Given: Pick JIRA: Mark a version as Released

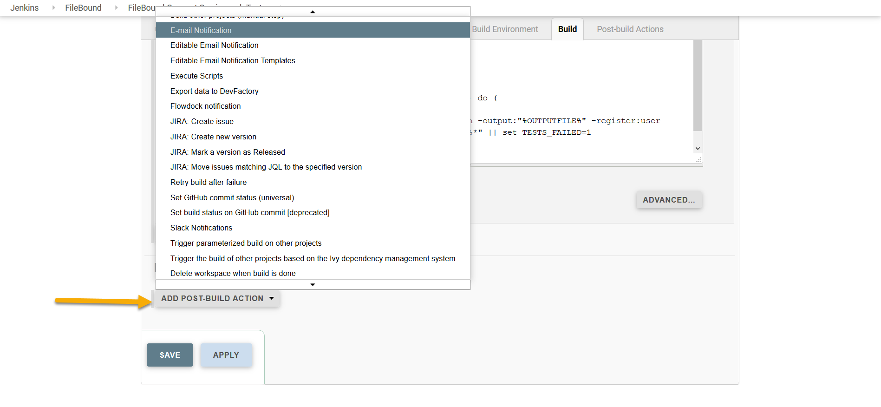Looking at the screenshot, I should 313,152.
